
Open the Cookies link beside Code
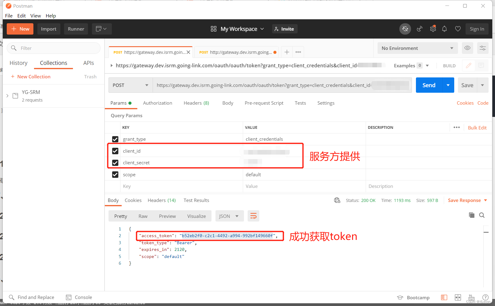pyautogui.click(x=465, y=103)
